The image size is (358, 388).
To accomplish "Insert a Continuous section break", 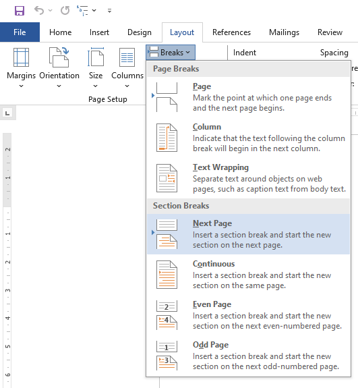I will (249, 275).
